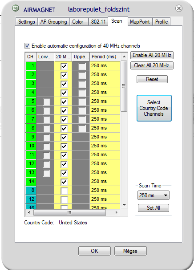
Task: Click the CH column header
Action: [x=31, y=57]
